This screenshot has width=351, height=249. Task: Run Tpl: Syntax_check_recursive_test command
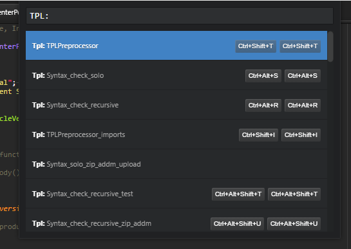pyautogui.click(x=176, y=194)
